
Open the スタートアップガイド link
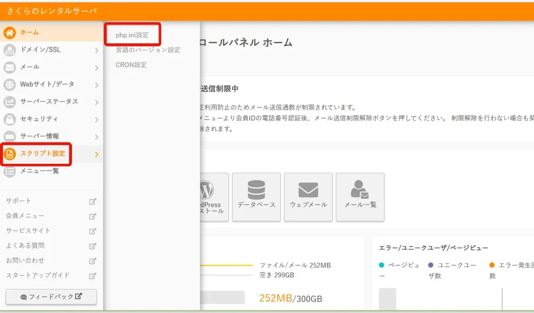click(x=38, y=275)
